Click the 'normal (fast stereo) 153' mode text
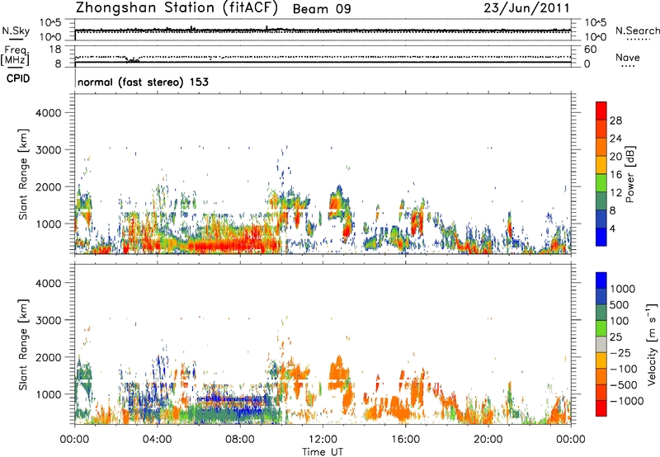 tap(143, 82)
